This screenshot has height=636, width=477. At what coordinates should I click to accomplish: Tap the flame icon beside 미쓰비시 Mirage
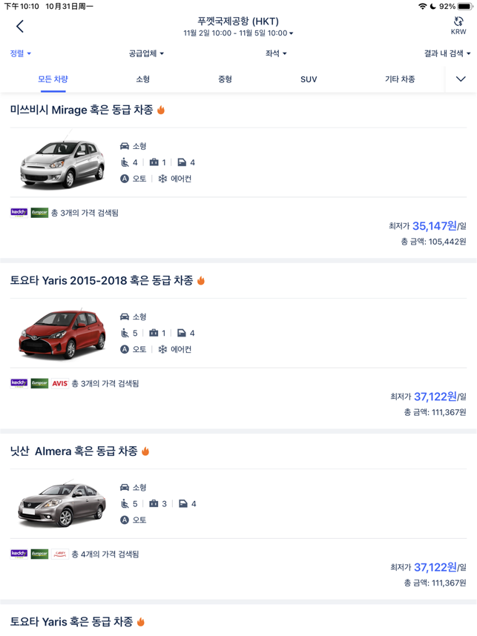(161, 110)
